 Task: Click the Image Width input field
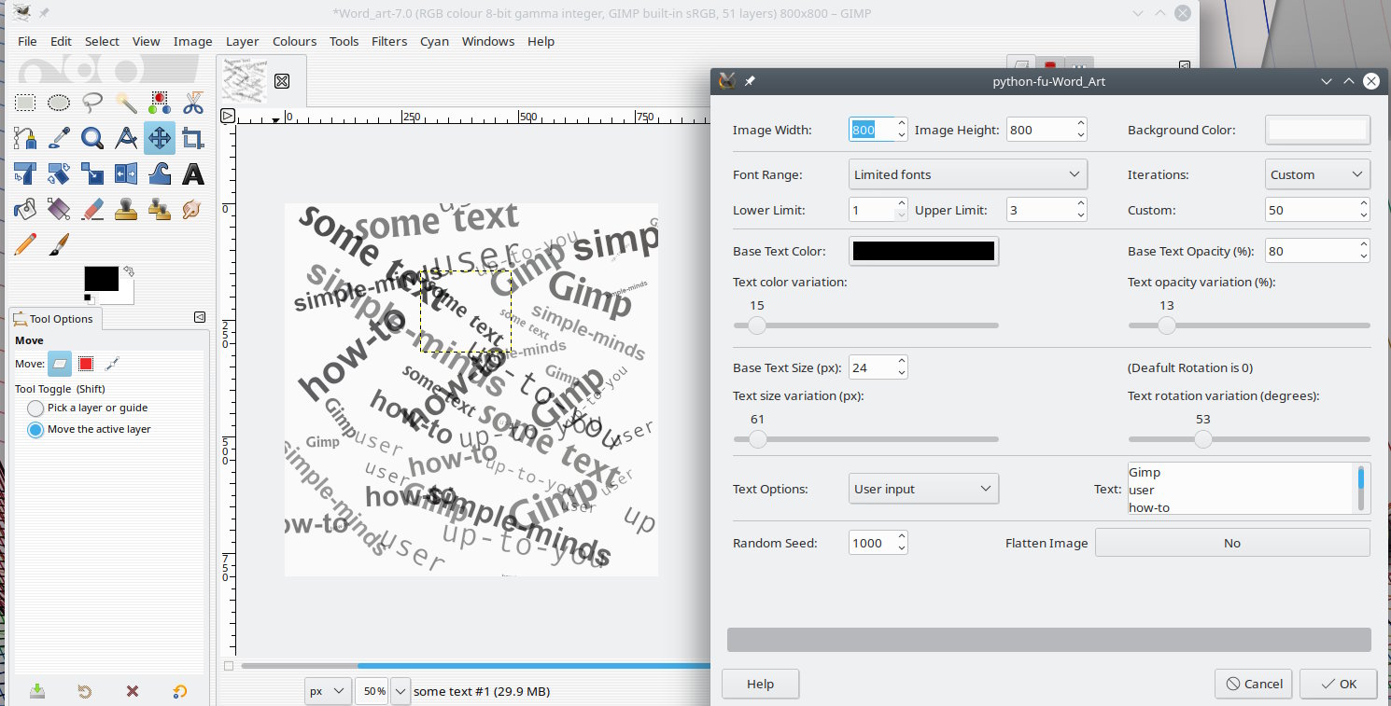(872, 130)
